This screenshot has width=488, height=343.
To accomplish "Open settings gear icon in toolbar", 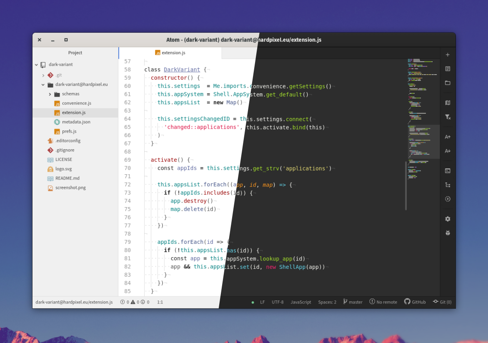I will tap(448, 219).
